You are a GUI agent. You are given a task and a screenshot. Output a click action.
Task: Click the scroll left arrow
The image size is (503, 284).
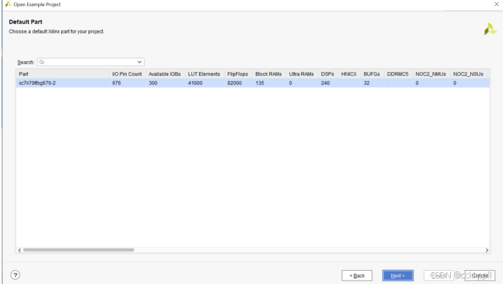[x=19, y=250]
